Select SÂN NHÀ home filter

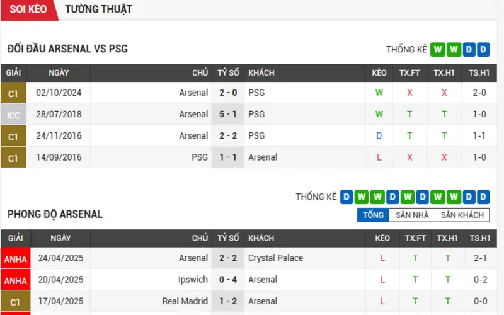click(412, 215)
